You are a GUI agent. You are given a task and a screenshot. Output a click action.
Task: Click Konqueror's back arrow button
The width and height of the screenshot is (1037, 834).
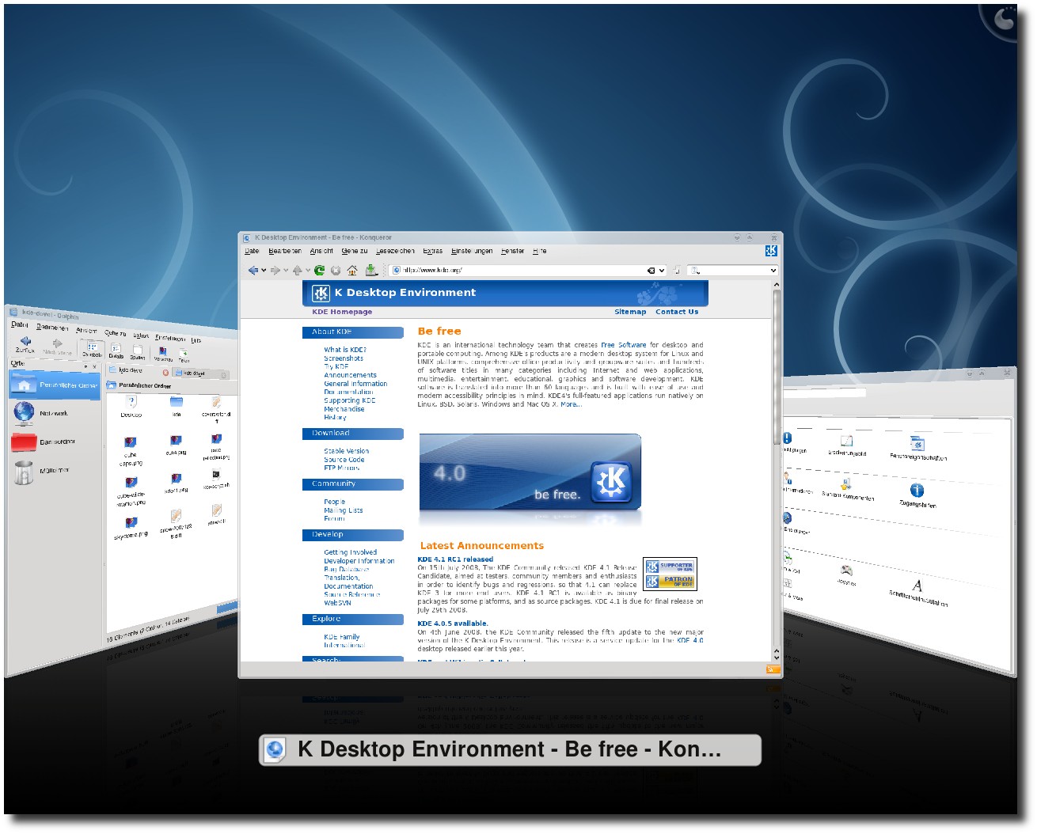click(253, 270)
